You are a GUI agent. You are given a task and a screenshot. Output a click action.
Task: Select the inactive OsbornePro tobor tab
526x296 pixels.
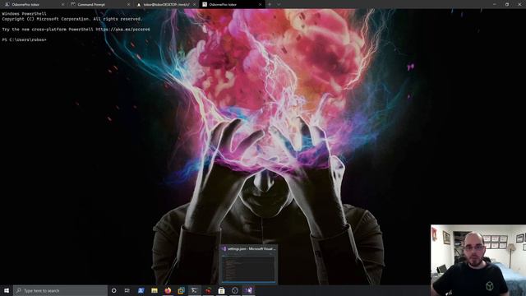tap(34, 4)
